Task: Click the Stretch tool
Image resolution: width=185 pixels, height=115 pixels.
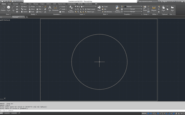Action: pos(24,12)
